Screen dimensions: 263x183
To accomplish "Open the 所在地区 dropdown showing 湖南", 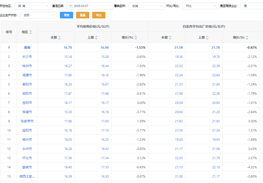I will click(x=33, y=6).
